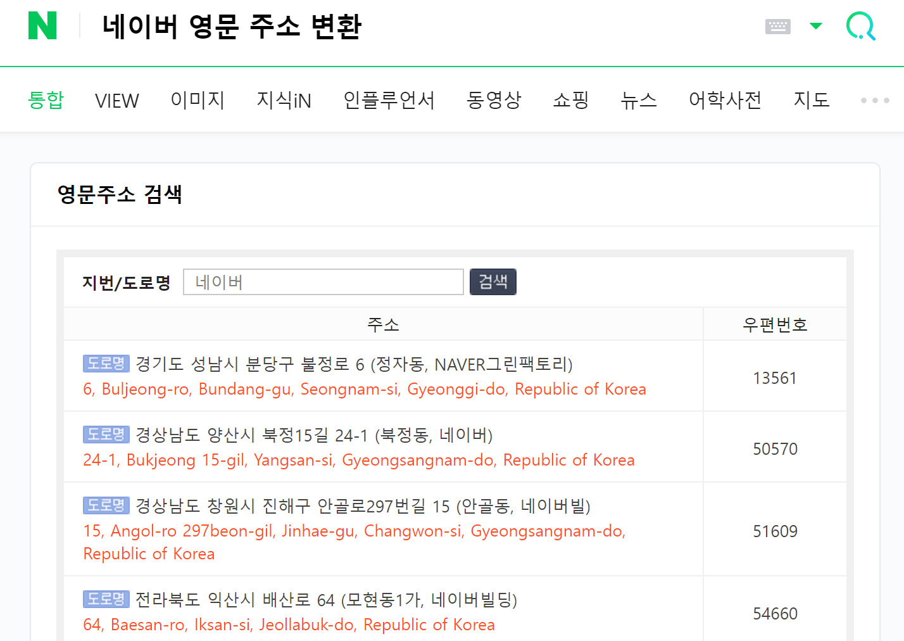Select English address 6, Buljeong-ro, Bundang-gu
The height and width of the screenshot is (641, 904).
pyautogui.click(x=365, y=389)
